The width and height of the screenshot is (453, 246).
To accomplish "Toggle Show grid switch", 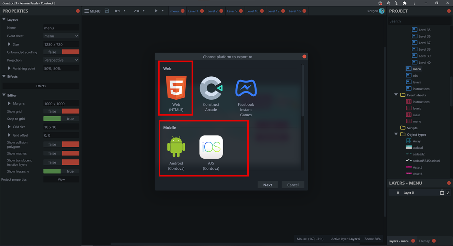I will [61, 111].
